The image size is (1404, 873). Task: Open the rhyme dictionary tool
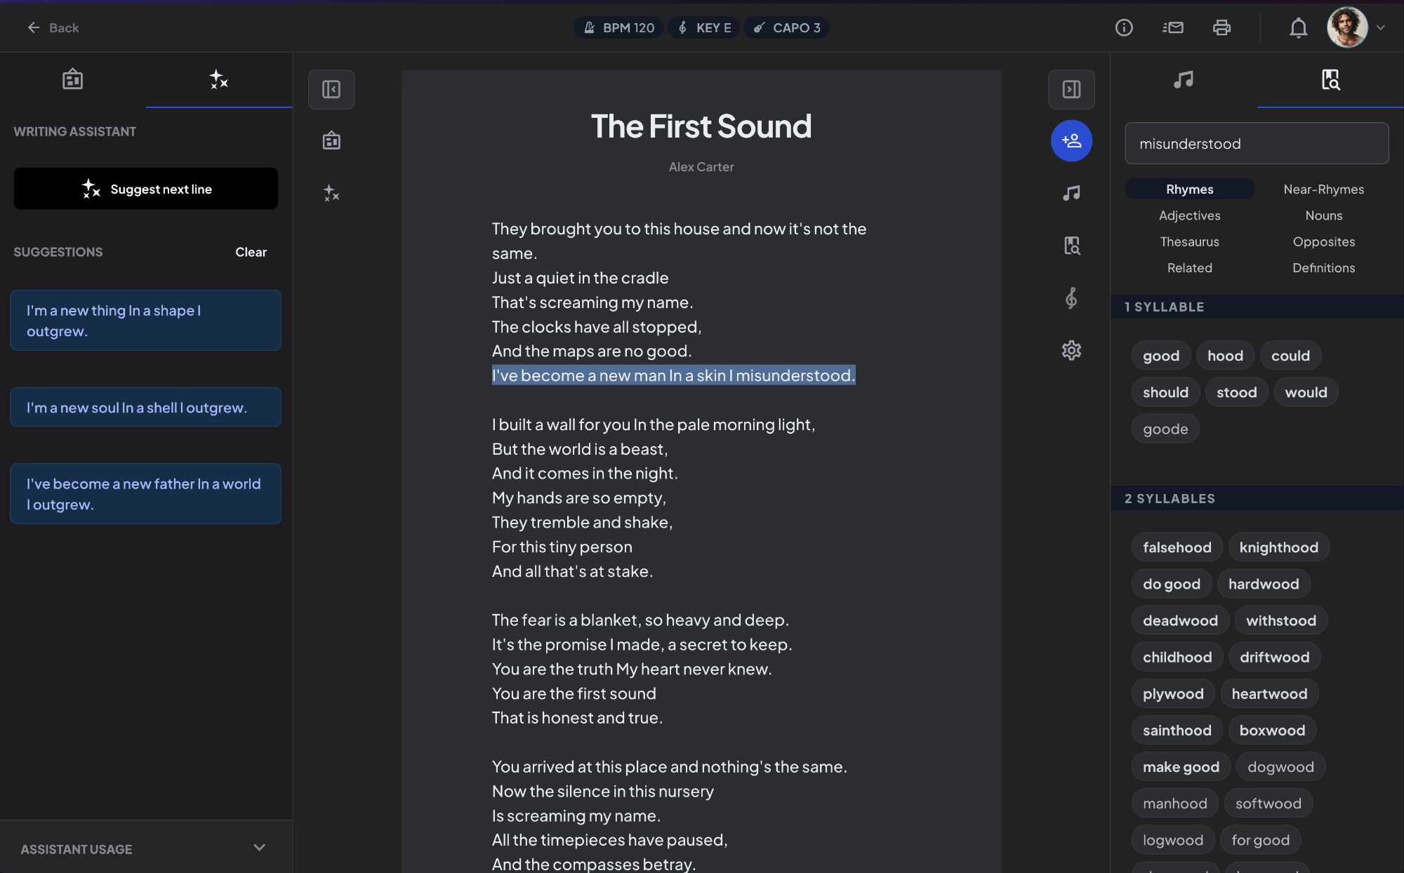click(x=1072, y=246)
